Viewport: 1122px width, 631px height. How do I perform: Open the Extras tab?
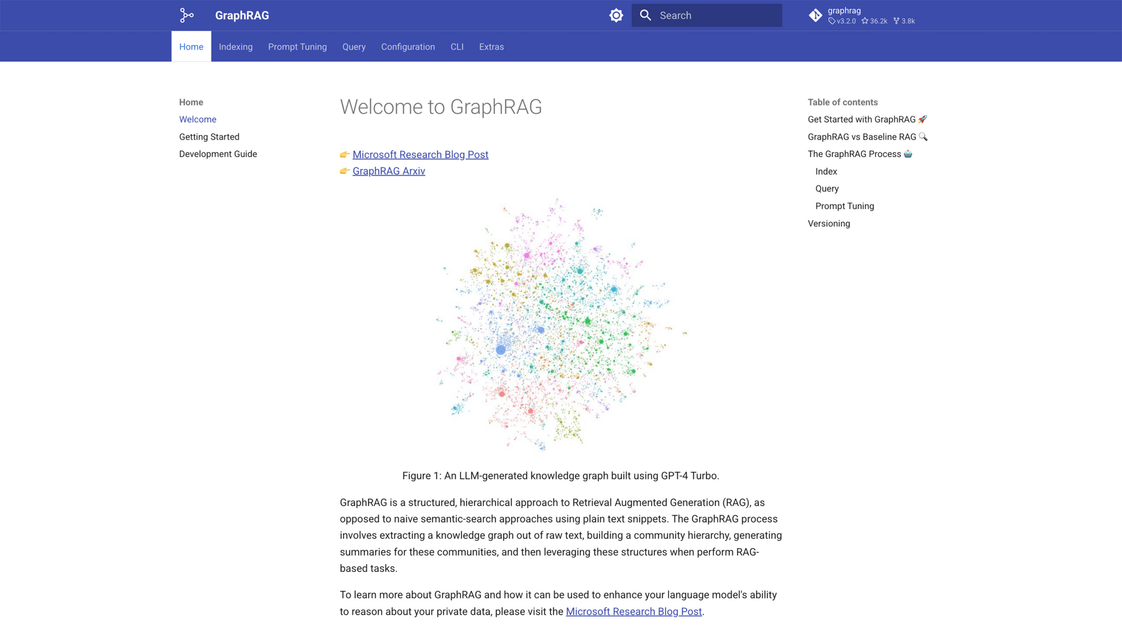[x=491, y=47]
